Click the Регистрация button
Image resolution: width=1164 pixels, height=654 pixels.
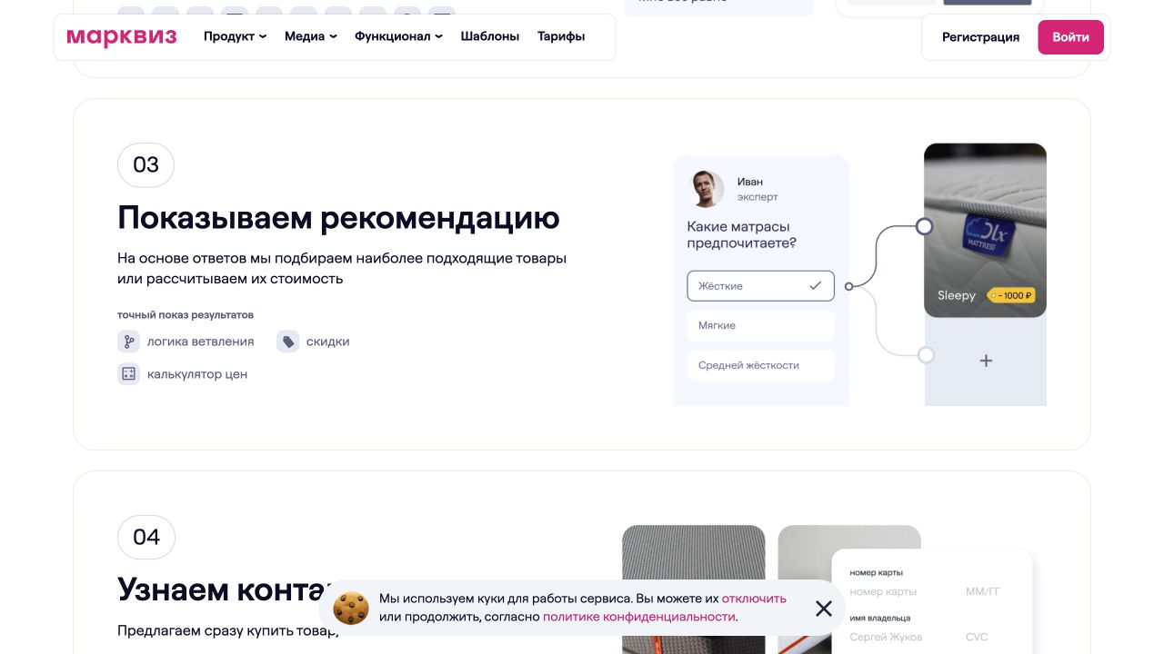coord(980,37)
